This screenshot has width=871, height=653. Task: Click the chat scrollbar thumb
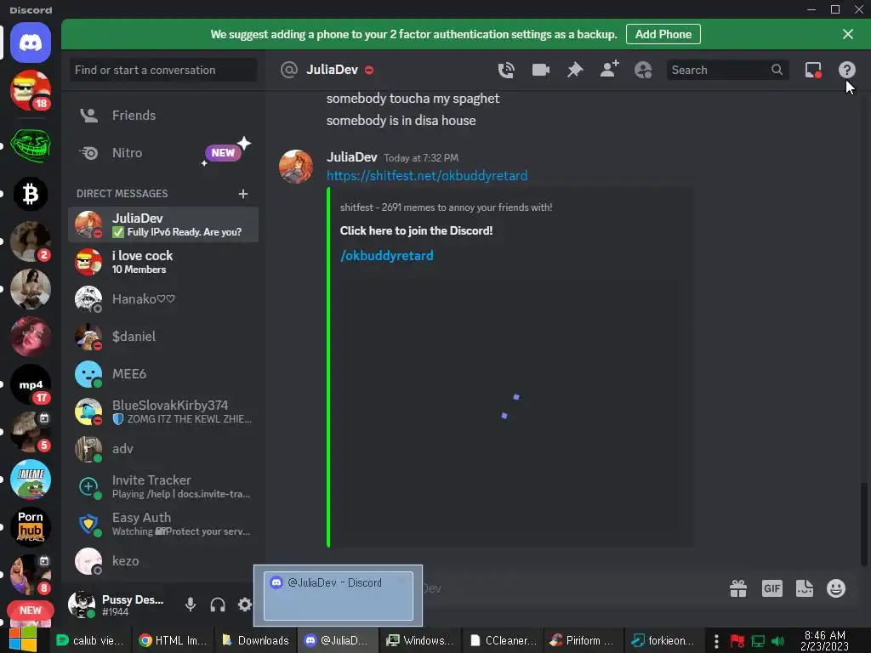(x=863, y=524)
